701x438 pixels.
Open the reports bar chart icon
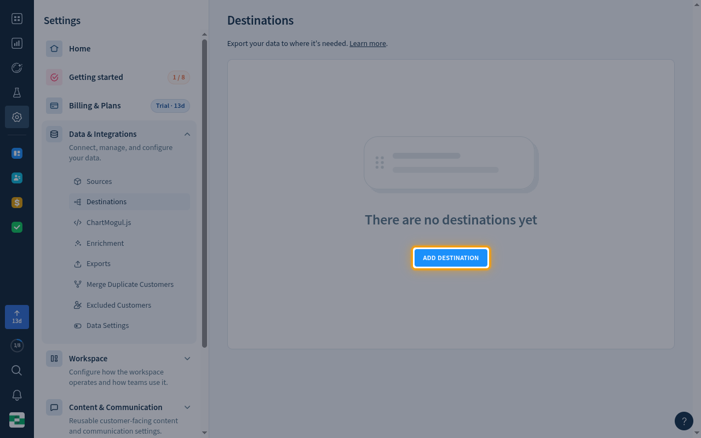tap(17, 43)
